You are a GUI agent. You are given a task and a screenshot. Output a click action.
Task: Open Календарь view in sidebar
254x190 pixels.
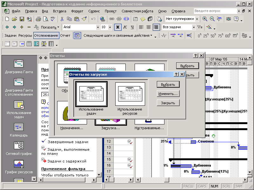pyautogui.click(x=19, y=130)
